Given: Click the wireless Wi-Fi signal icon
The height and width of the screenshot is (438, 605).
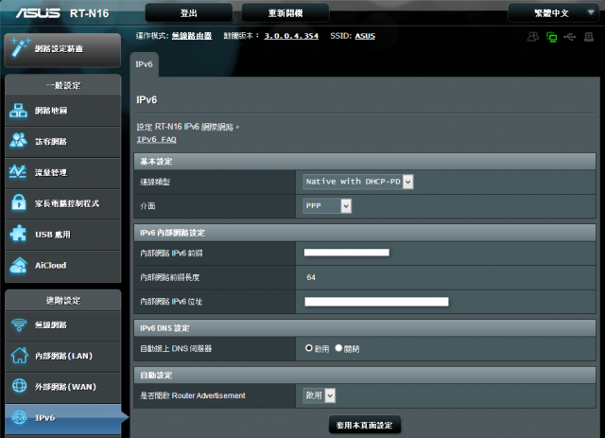Looking at the screenshot, I should coord(19,324).
